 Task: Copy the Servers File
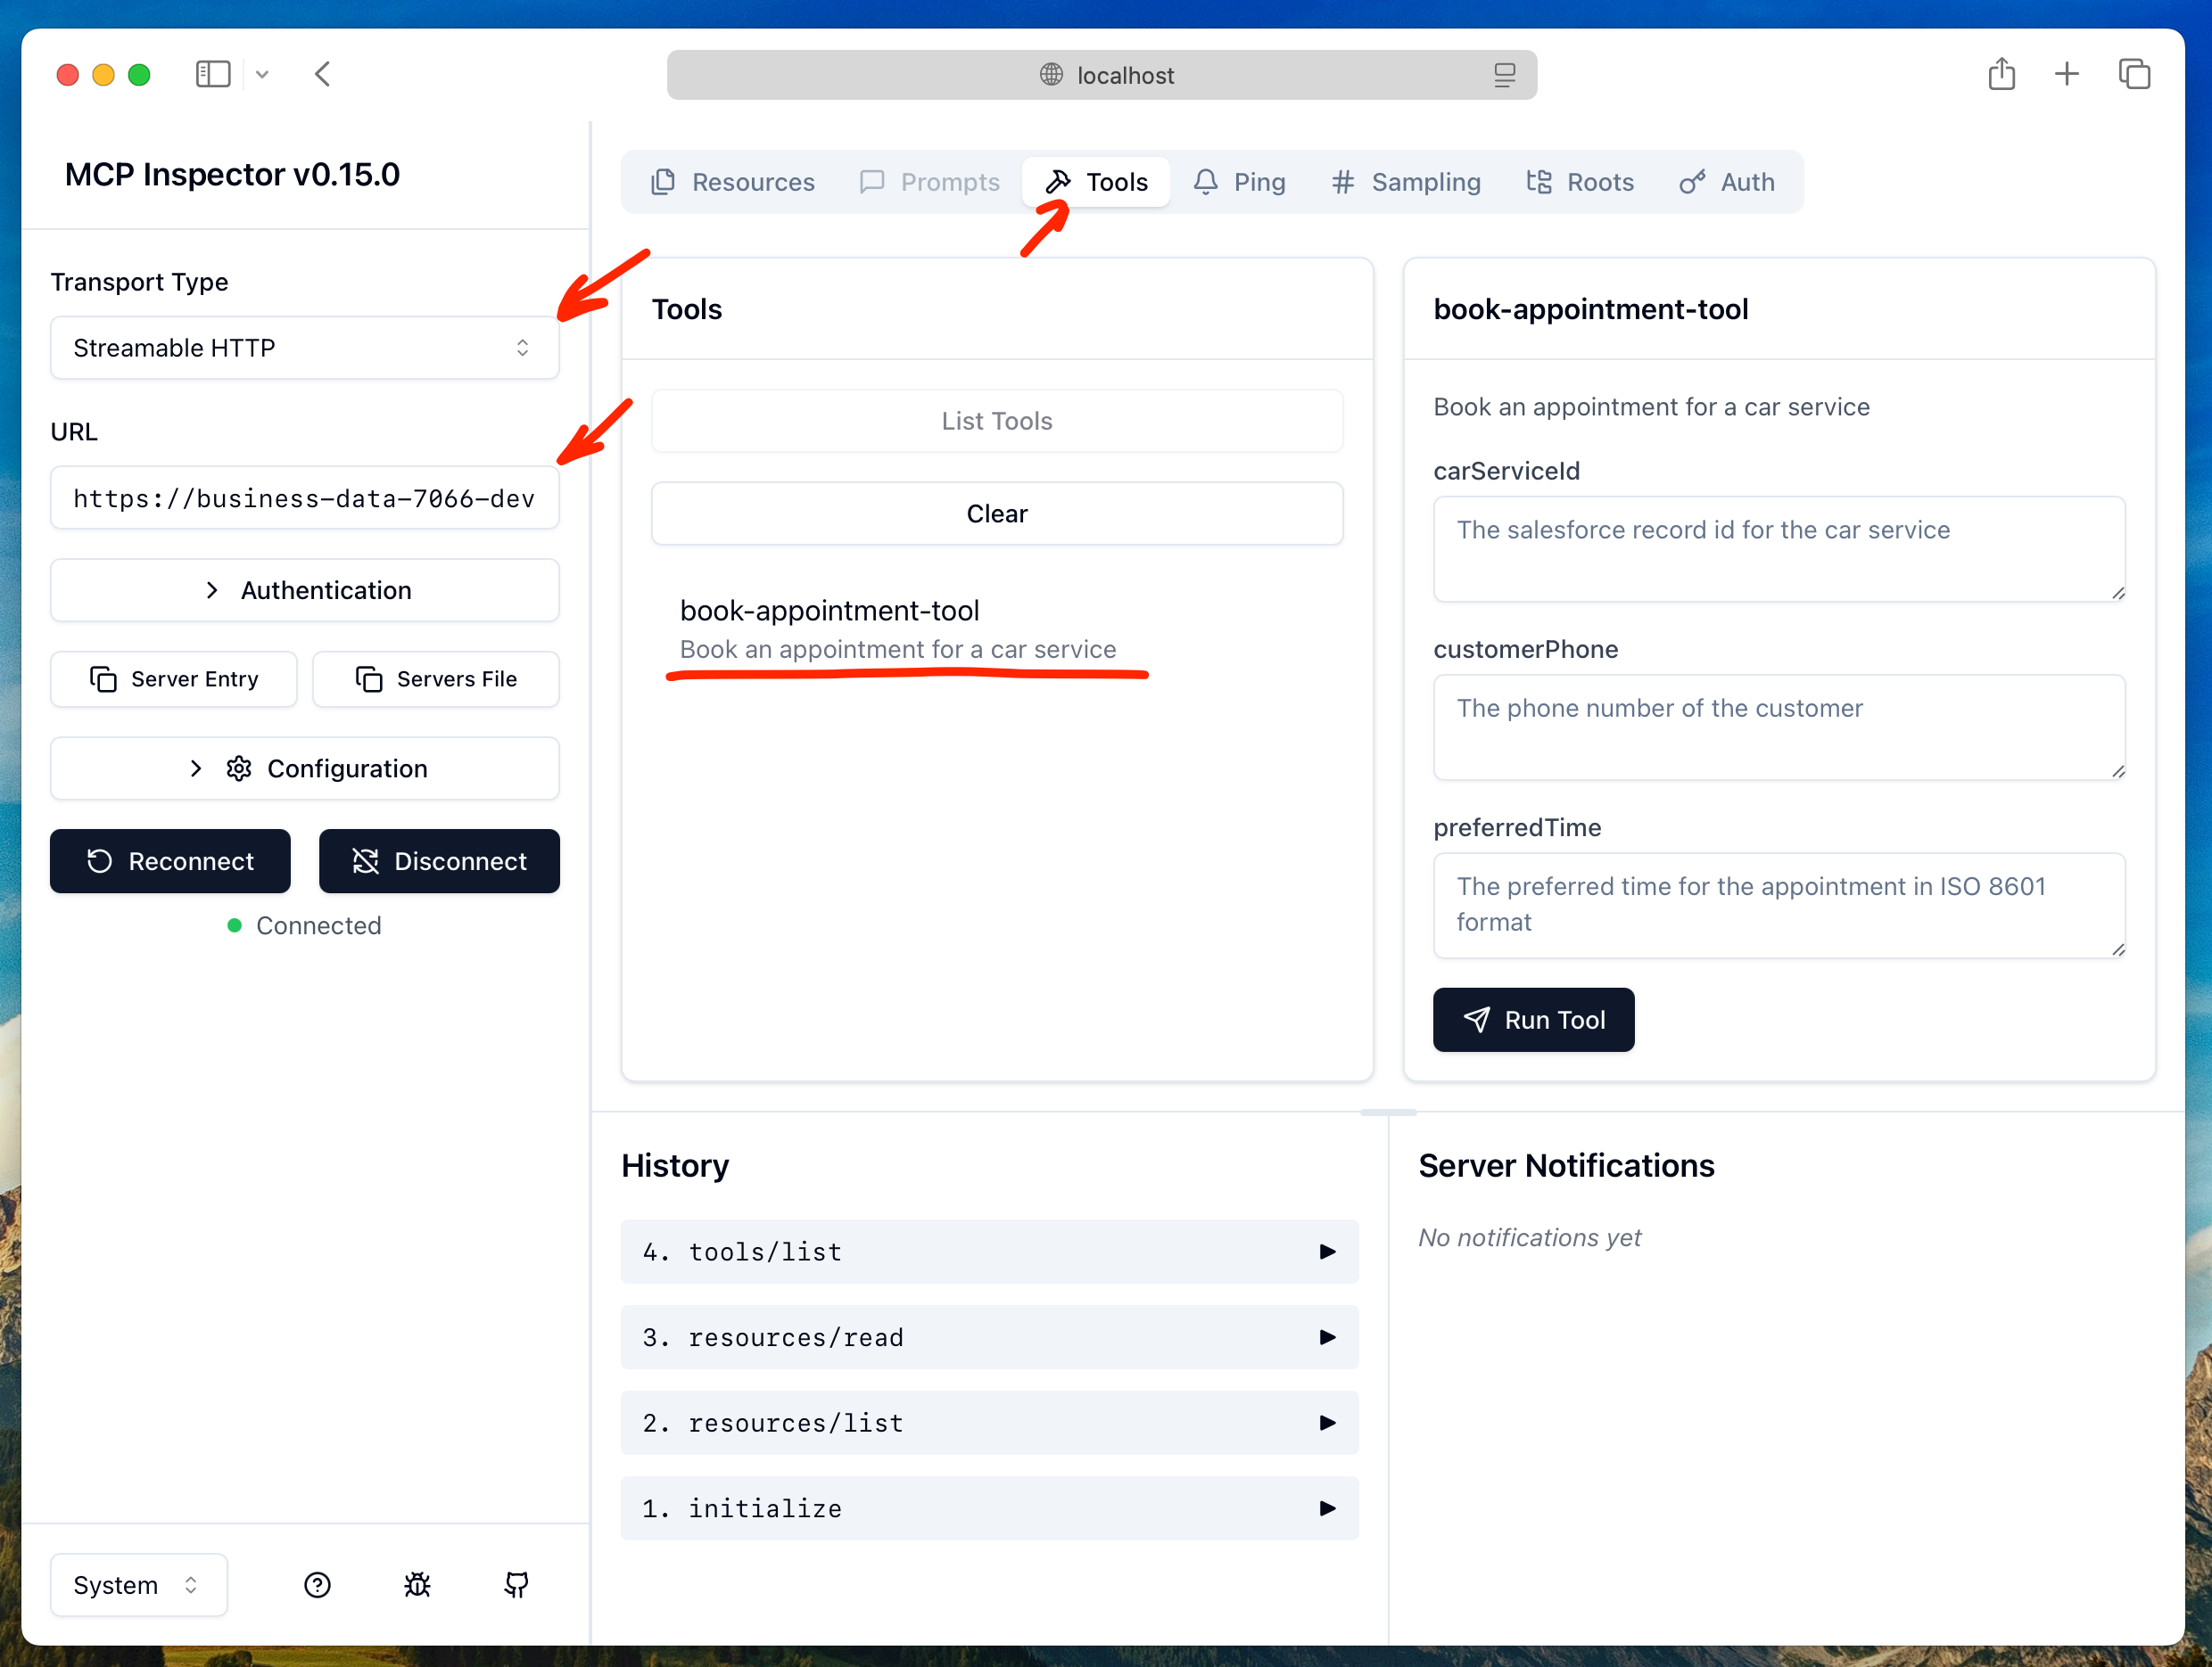(436, 678)
